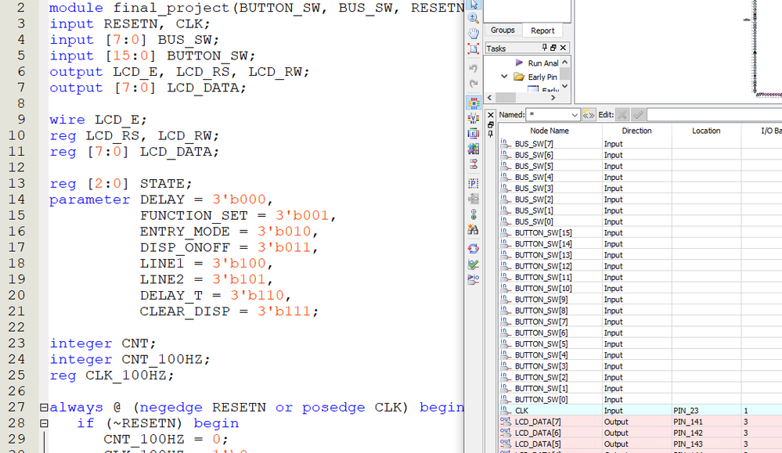This screenshot has width=782, height=453.
Task: Click the PIN_23 location cell
Action: coord(706,411)
